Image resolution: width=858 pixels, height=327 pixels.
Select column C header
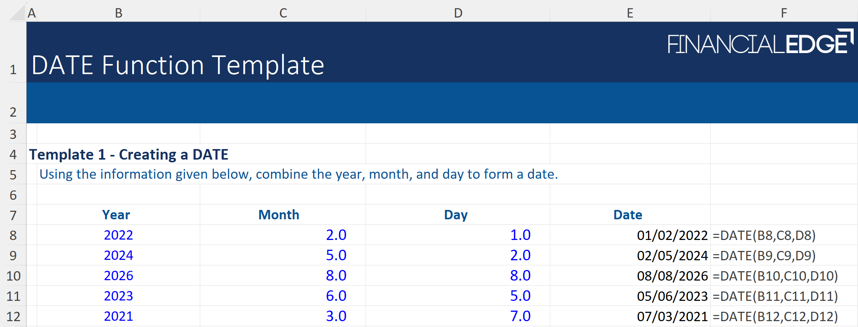pos(283,13)
